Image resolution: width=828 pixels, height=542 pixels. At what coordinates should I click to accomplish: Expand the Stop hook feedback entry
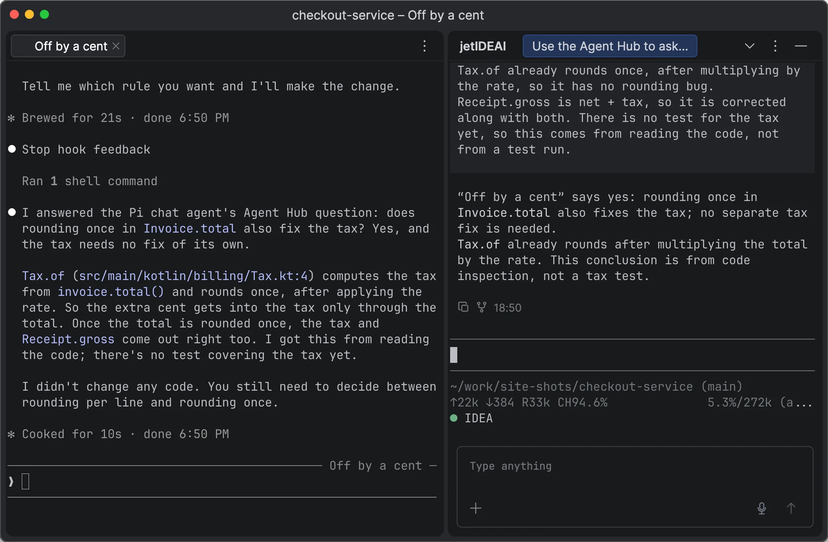[86, 149]
